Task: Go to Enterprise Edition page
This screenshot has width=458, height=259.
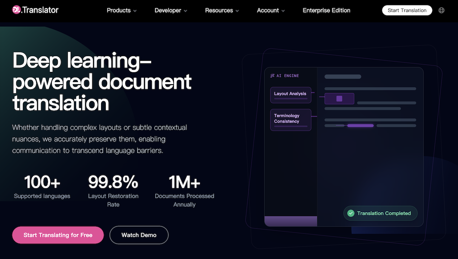Action: pyautogui.click(x=326, y=10)
